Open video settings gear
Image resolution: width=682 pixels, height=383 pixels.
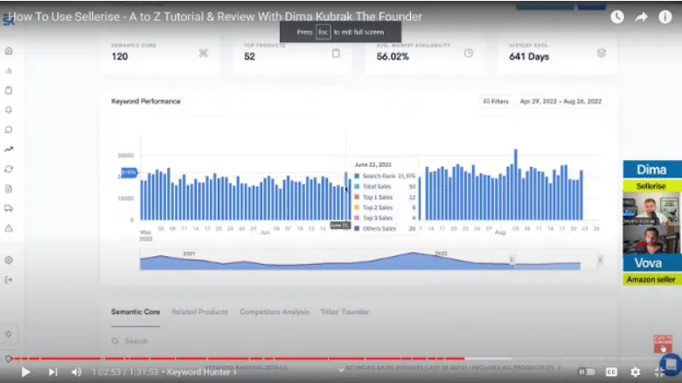click(x=635, y=373)
